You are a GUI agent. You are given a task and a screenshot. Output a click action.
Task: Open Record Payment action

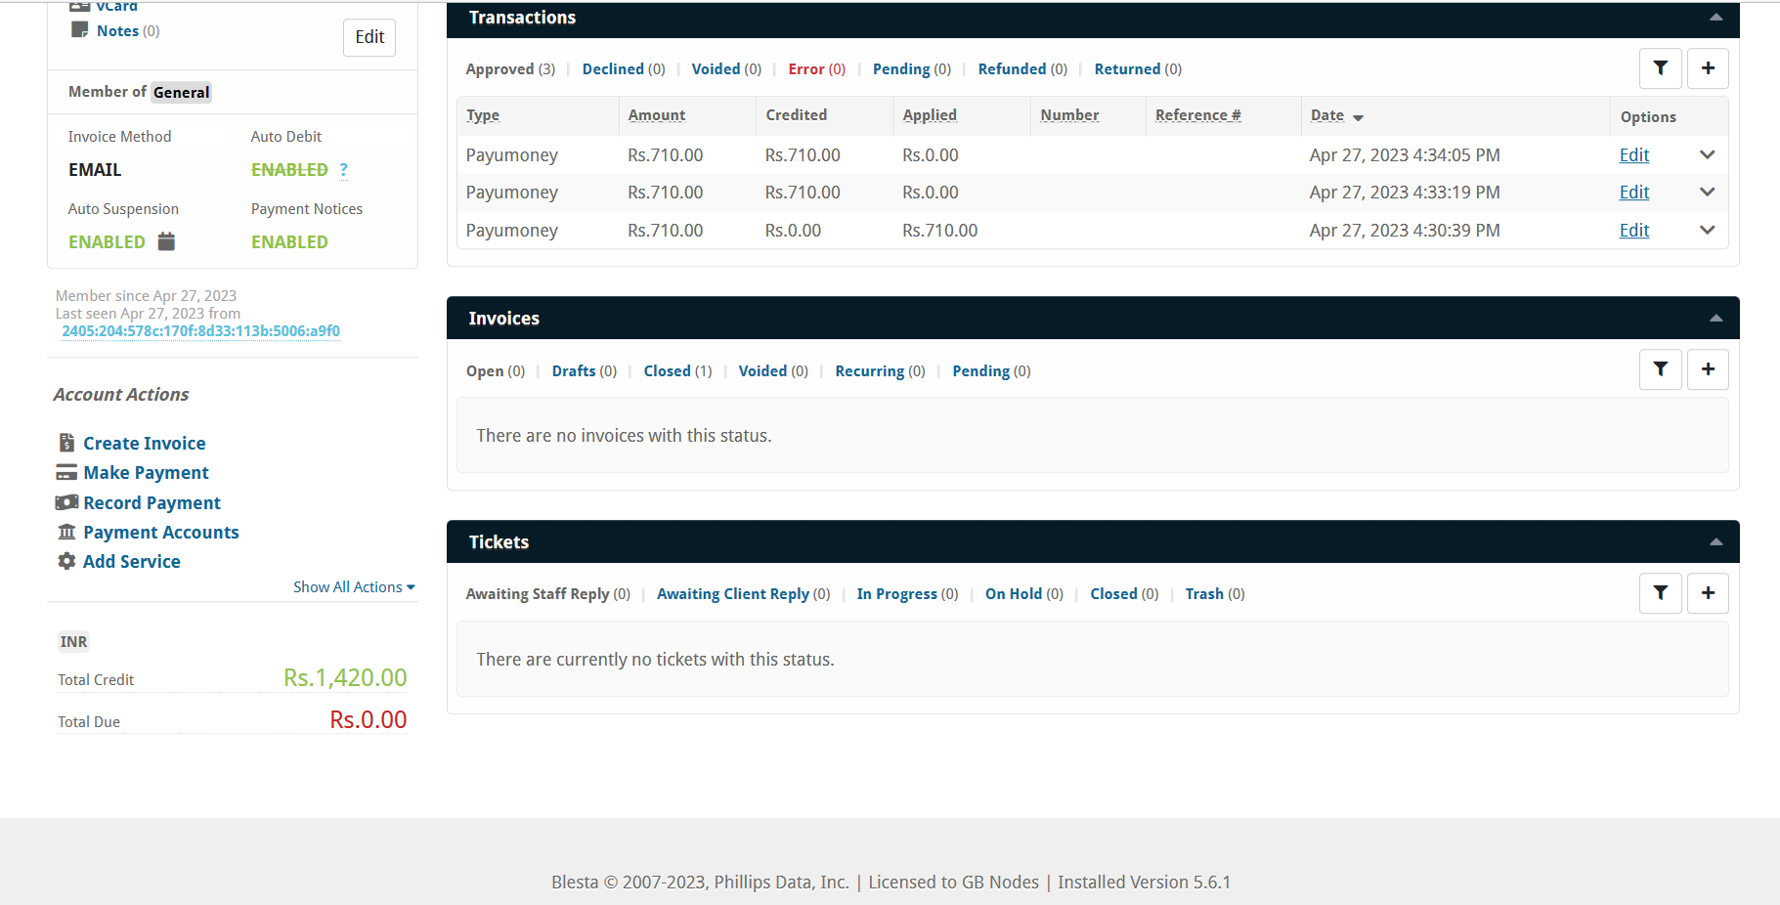(152, 503)
